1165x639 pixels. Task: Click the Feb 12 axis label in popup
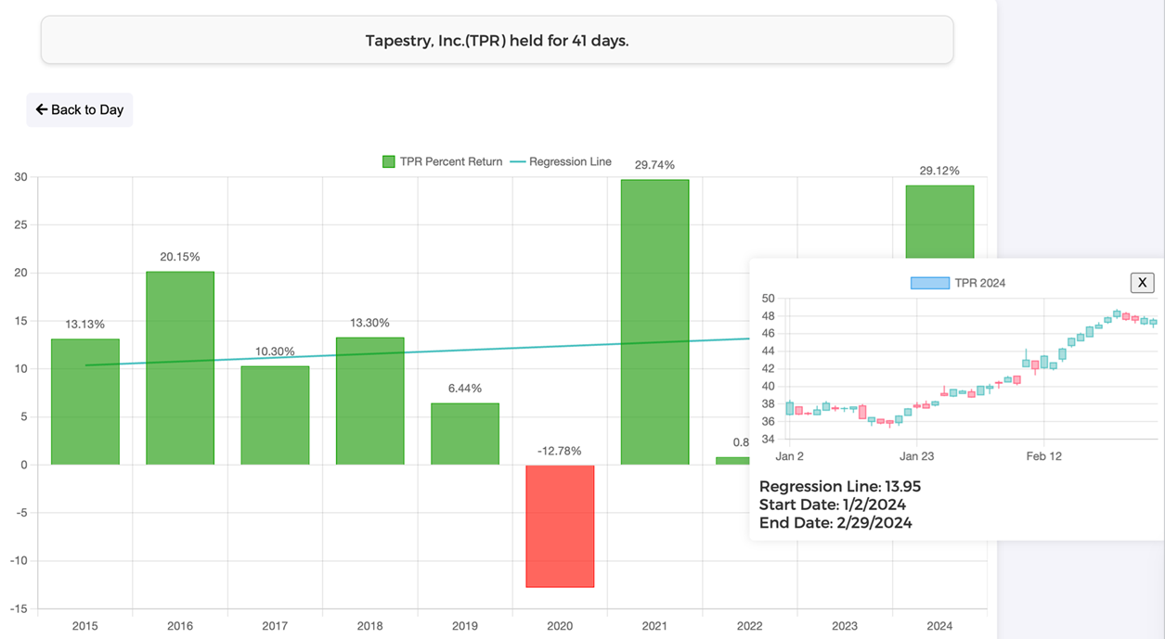click(x=1043, y=456)
